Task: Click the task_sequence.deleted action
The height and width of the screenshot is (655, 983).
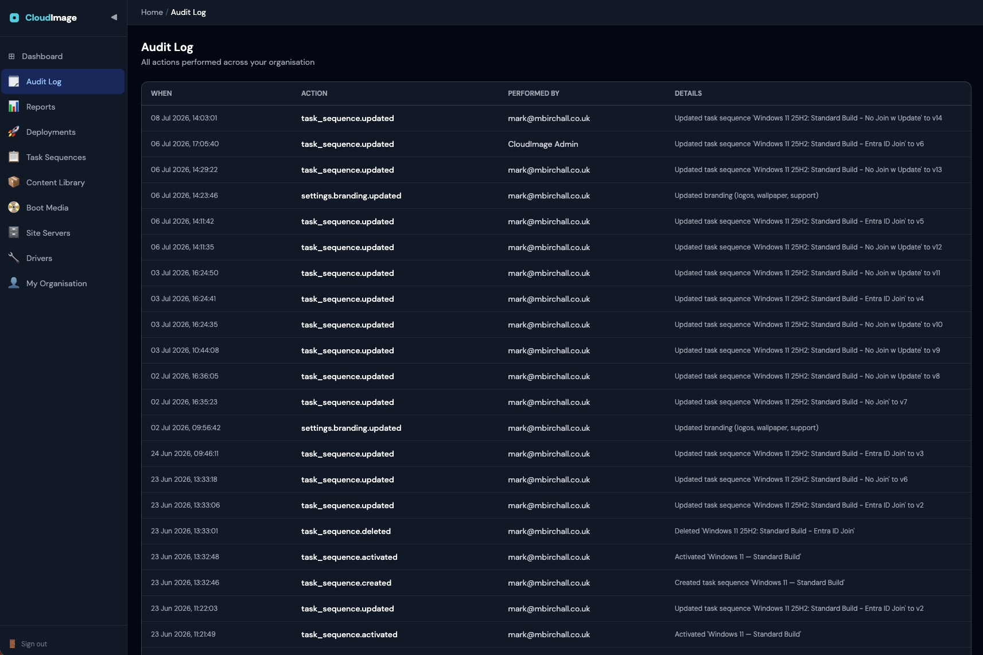Action: coord(346,531)
